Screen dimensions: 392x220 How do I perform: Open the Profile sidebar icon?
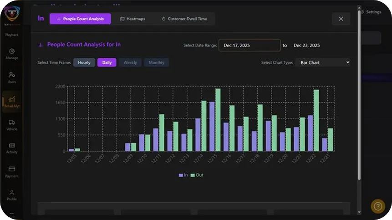click(x=12, y=195)
